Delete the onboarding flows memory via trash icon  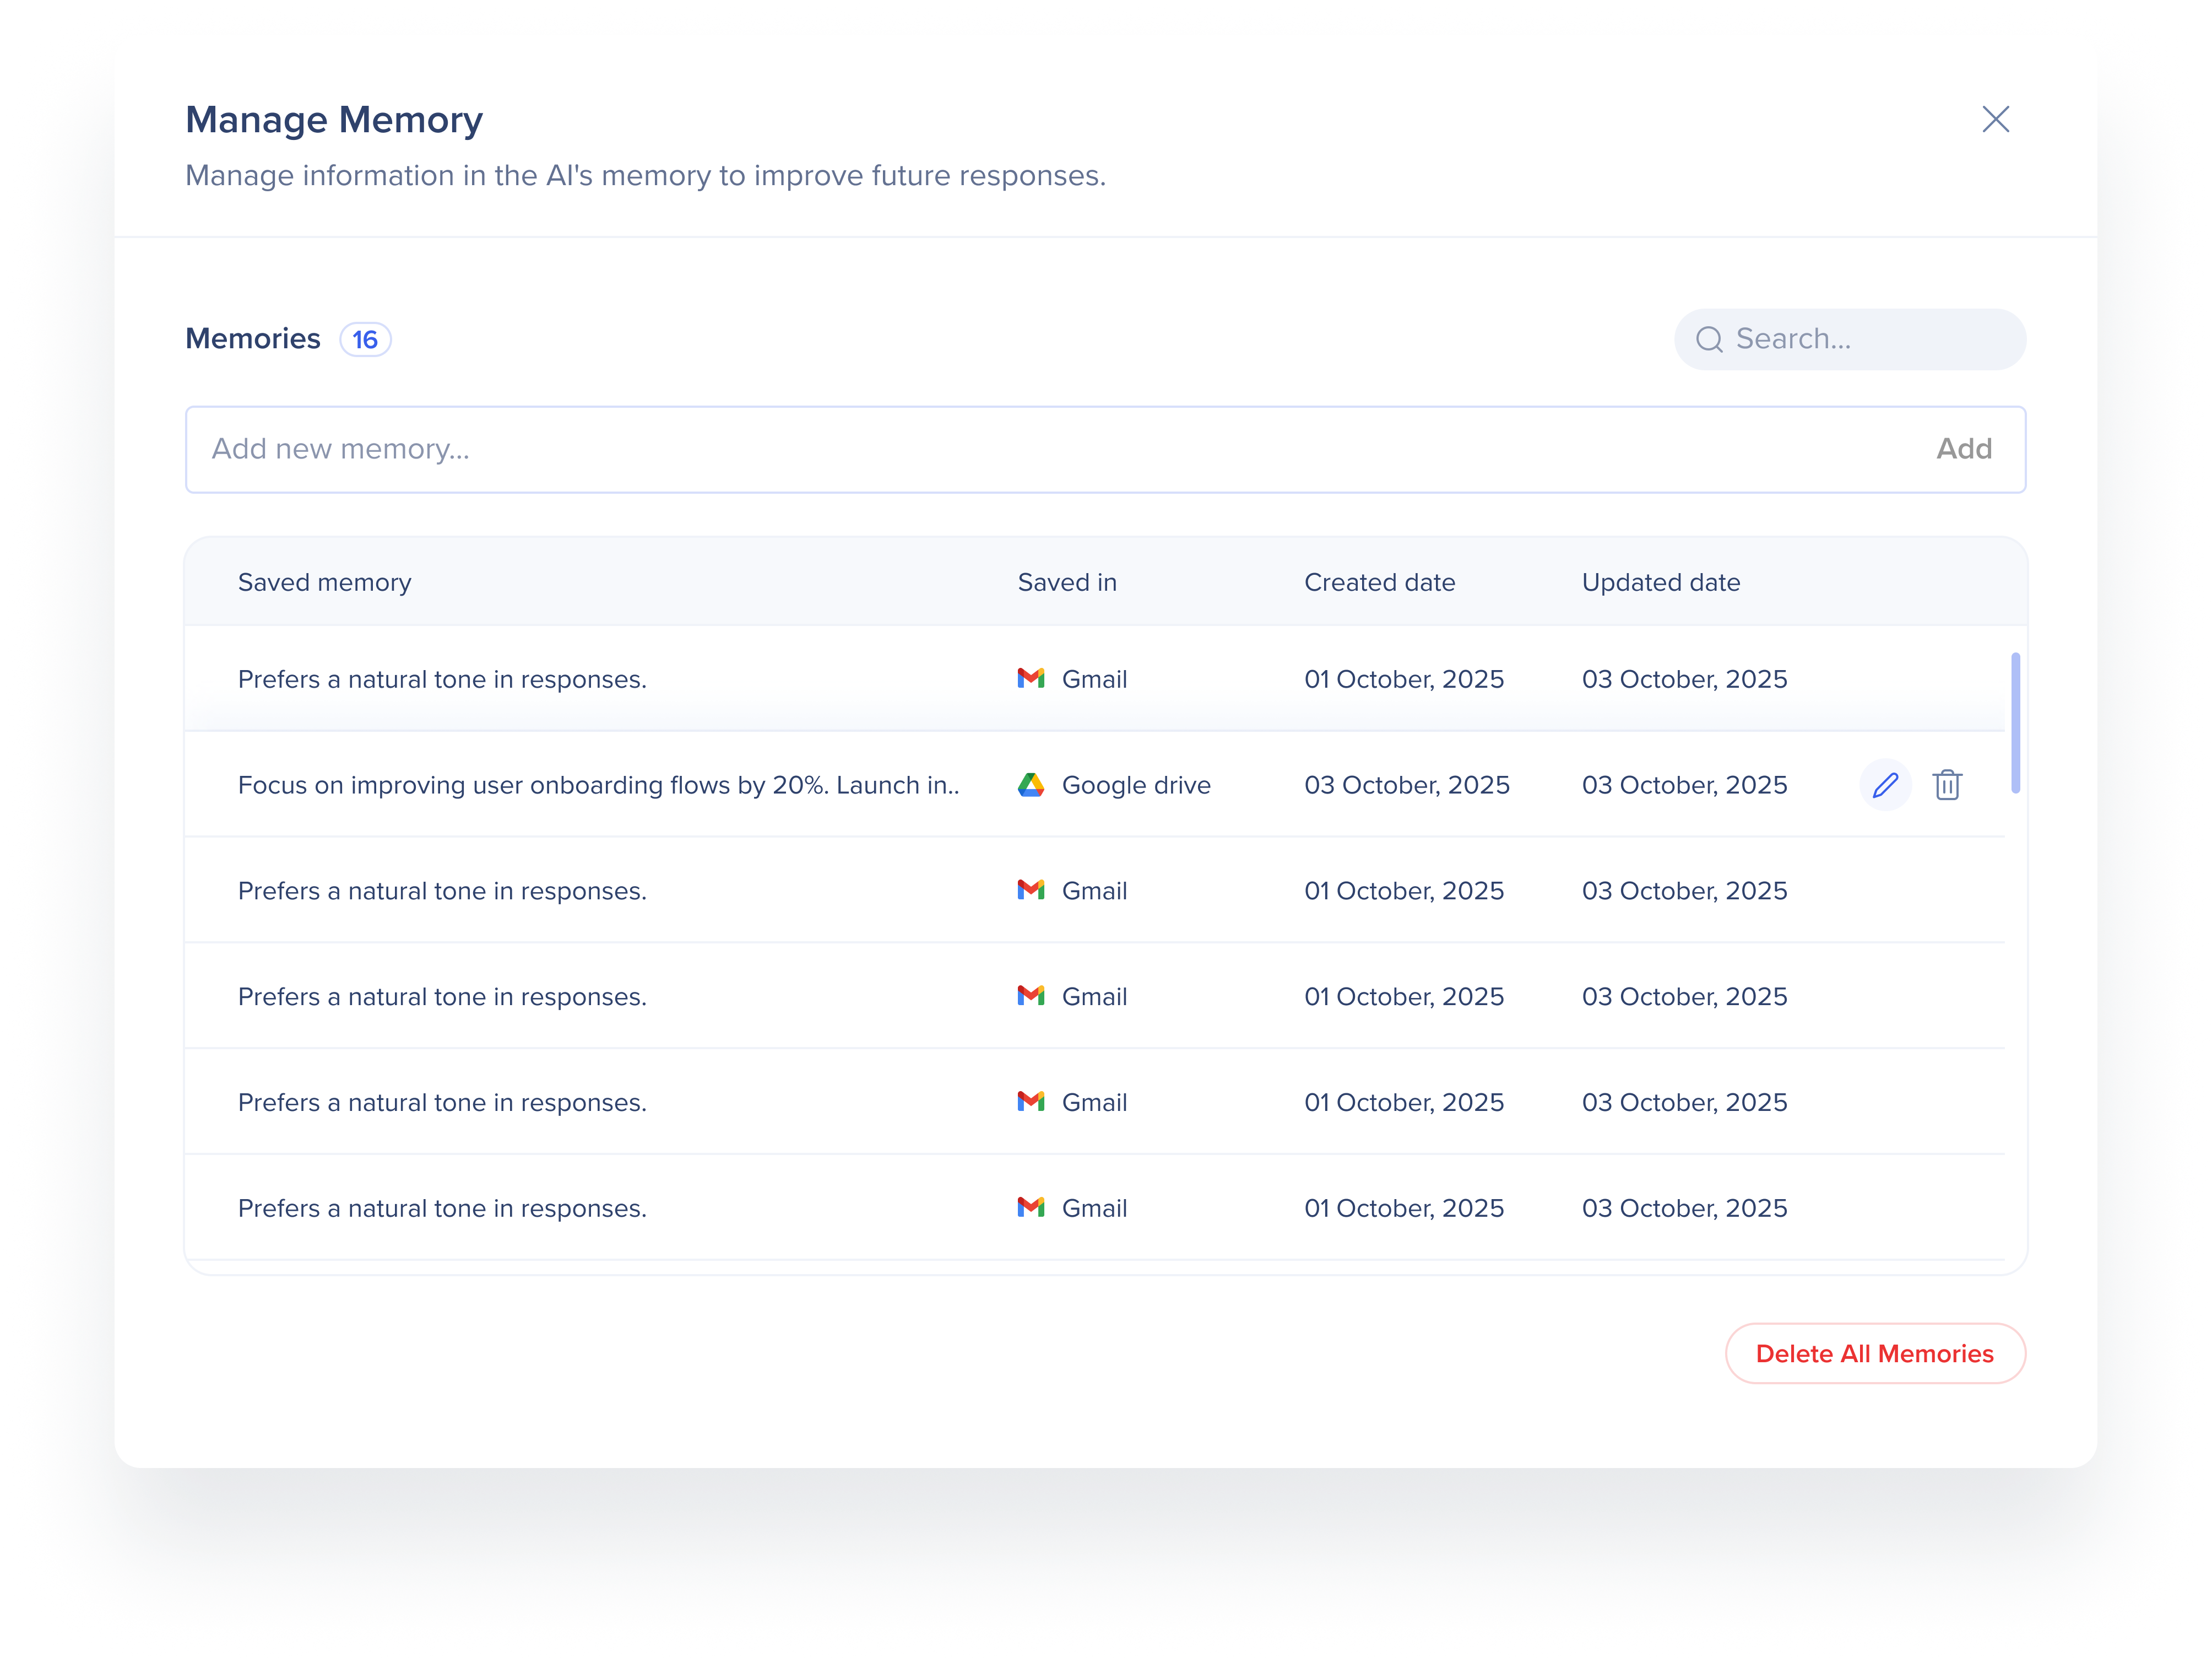pos(1947,785)
